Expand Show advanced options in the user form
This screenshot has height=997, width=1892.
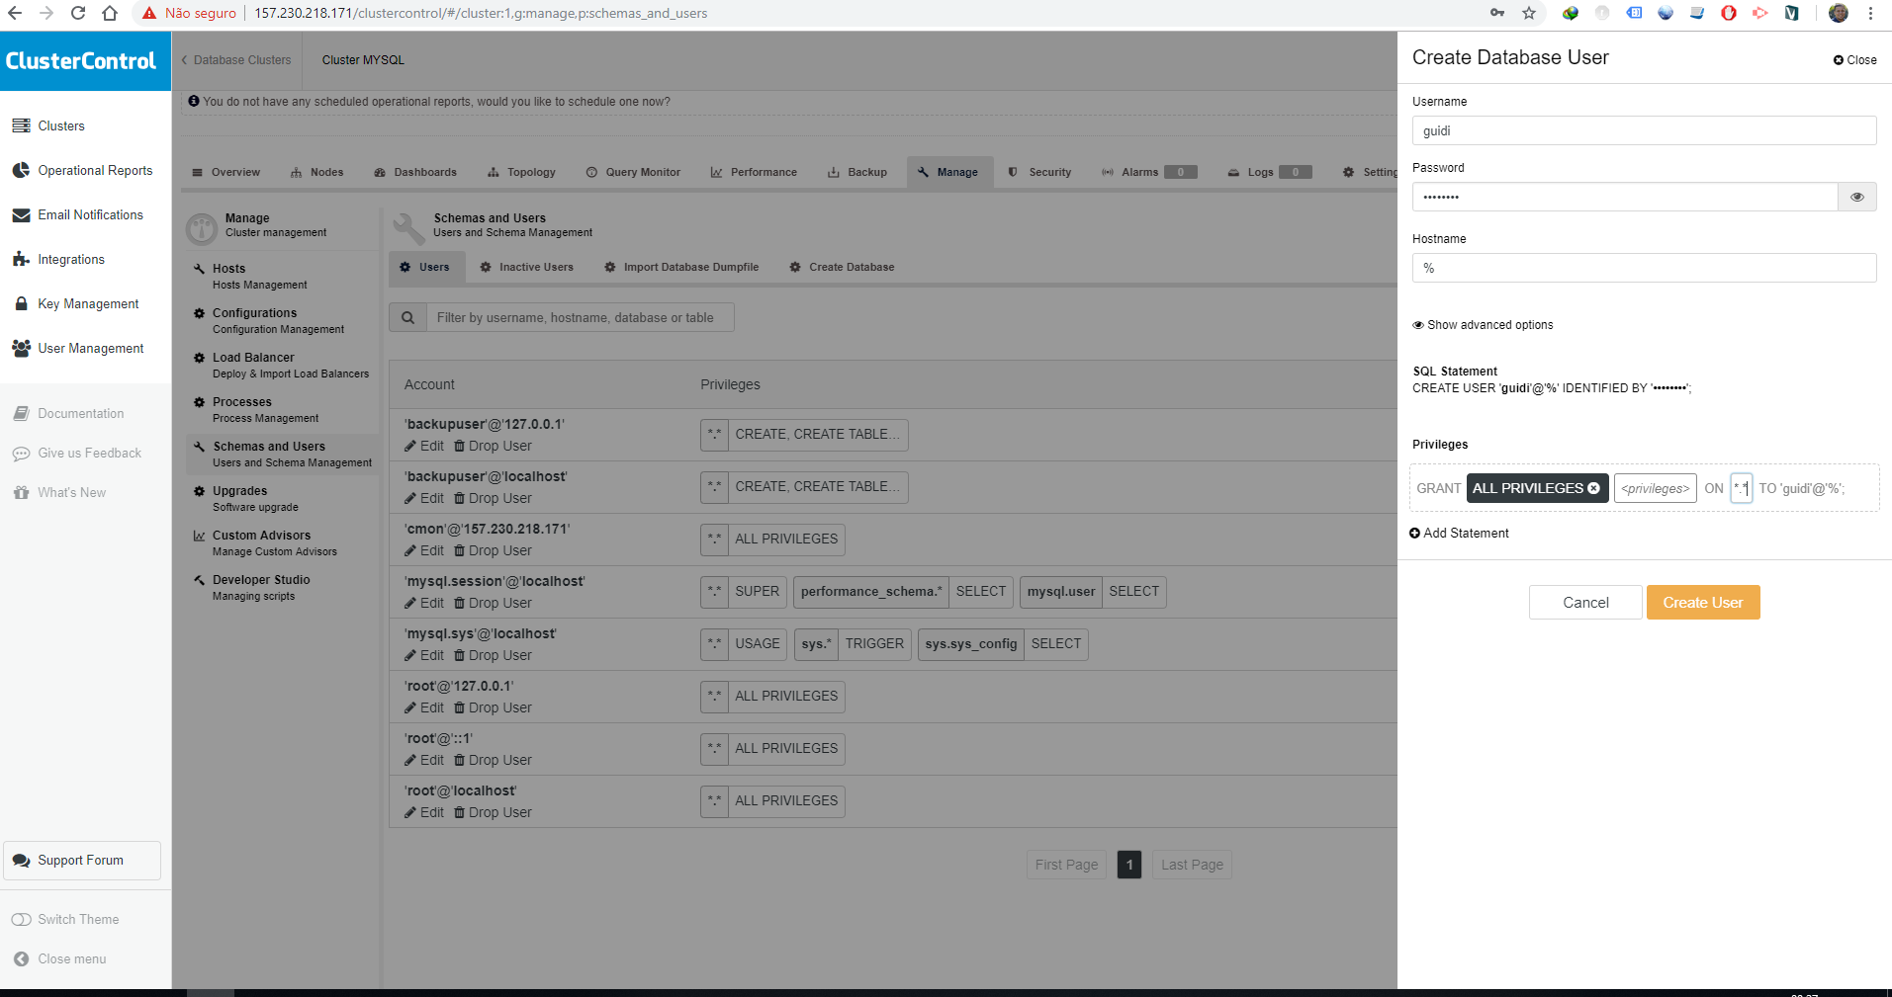point(1482,324)
